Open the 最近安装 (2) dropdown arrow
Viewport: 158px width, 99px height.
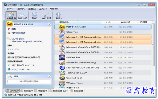tap(67, 91)
